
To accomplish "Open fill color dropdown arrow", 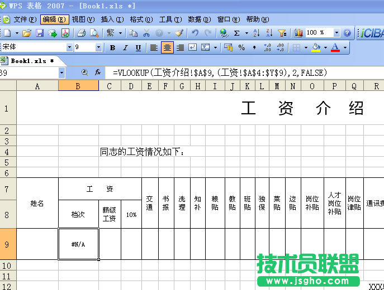I will tap(325, 47).
